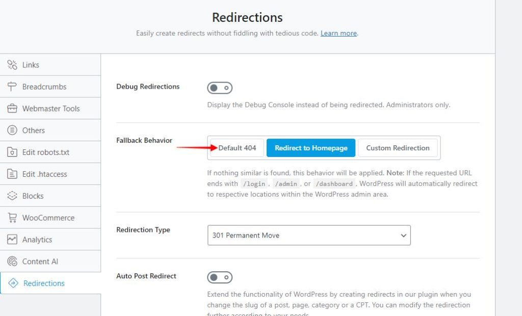
Task: Click the Edit .htaccess document icon
Action: [12, 174]
